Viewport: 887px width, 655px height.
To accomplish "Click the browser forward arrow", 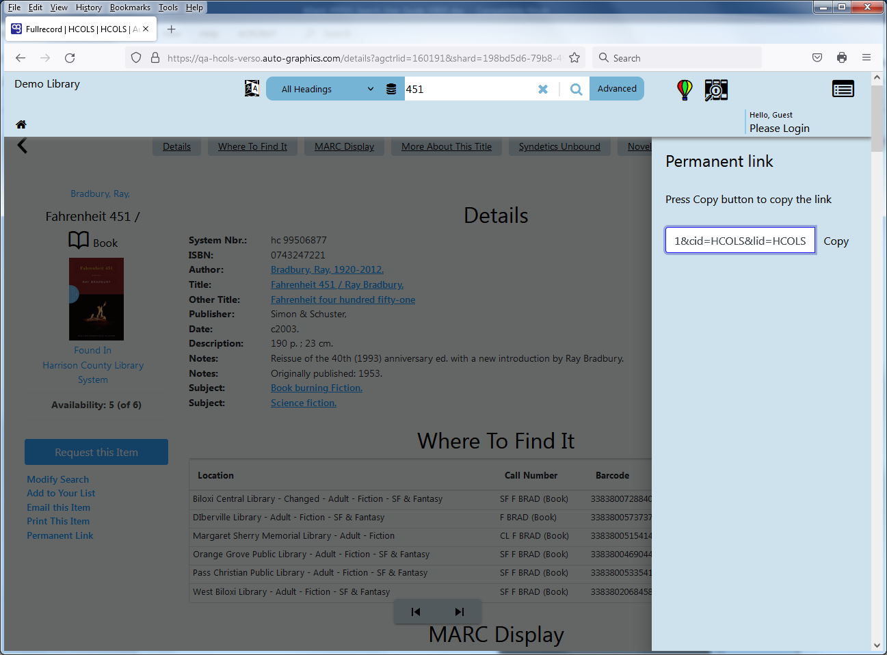I will pos(45,58).
